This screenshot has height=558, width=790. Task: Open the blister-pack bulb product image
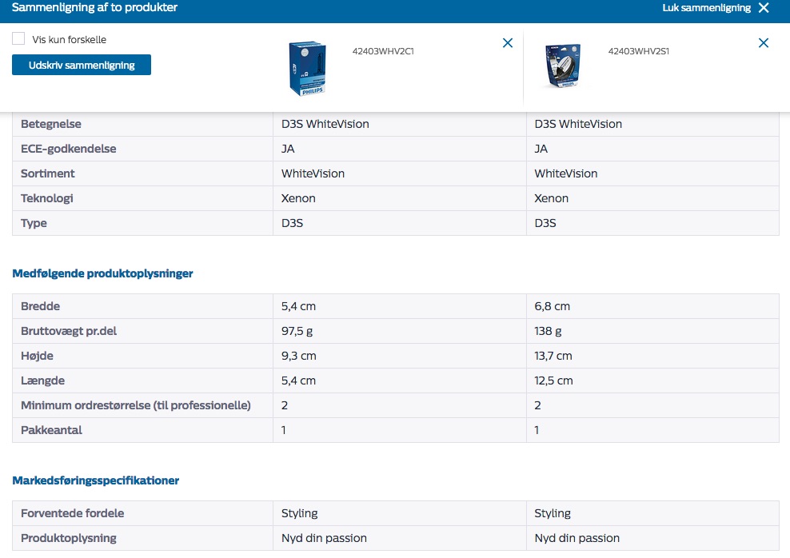pyautogui.click(x=563, y=67)
